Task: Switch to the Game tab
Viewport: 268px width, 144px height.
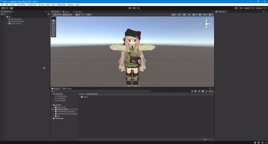Action: pos(66,12)
